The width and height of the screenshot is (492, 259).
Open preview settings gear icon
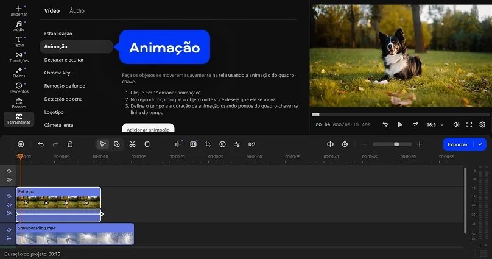[482, 124]
